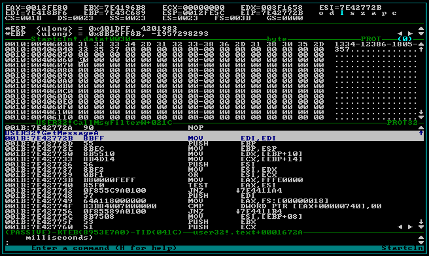This screenshot has height=256, width=429.
Task: Click the code window page-up triangle
Action: (421, 128)
